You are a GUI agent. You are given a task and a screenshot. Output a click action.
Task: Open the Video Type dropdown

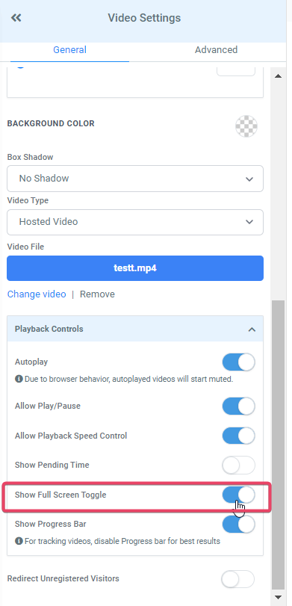135,222
